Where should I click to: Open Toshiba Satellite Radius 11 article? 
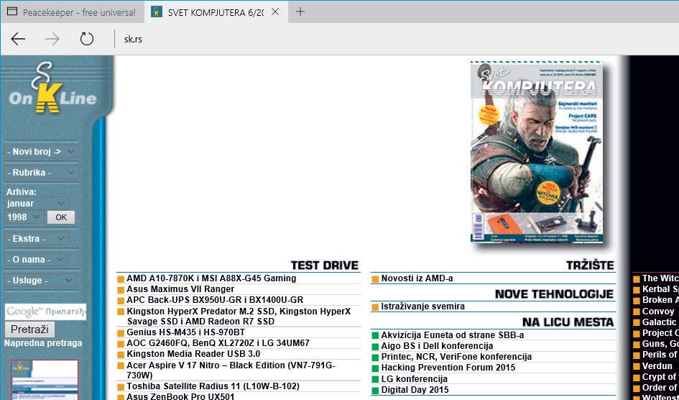[213, 386]
